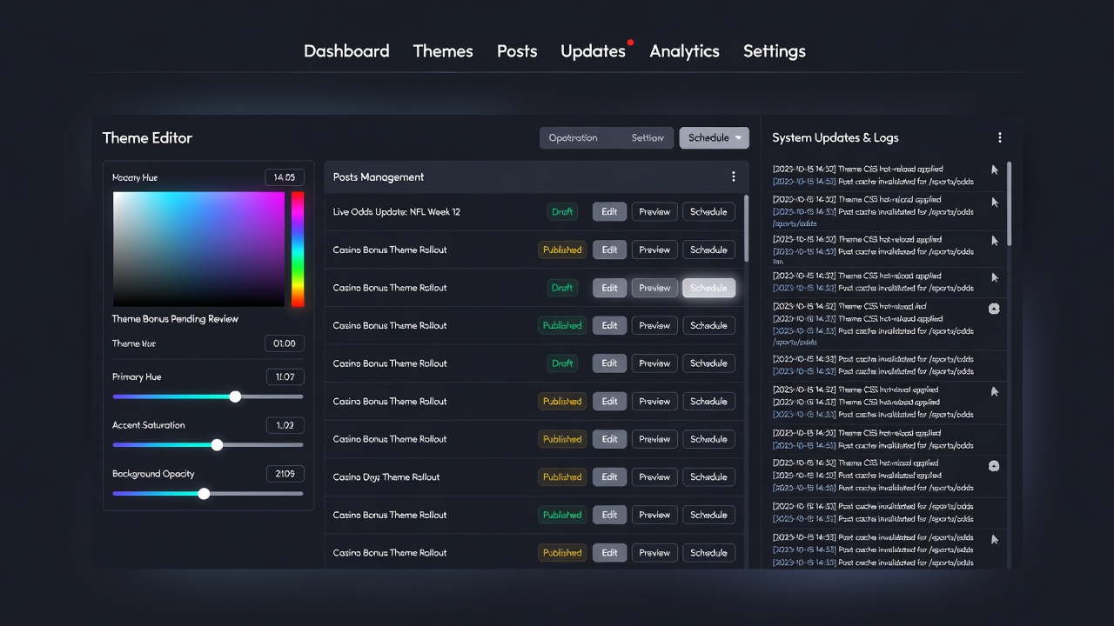Pick a color in the gradient color square
1114x626 pixels.
[x=198, y=249]
